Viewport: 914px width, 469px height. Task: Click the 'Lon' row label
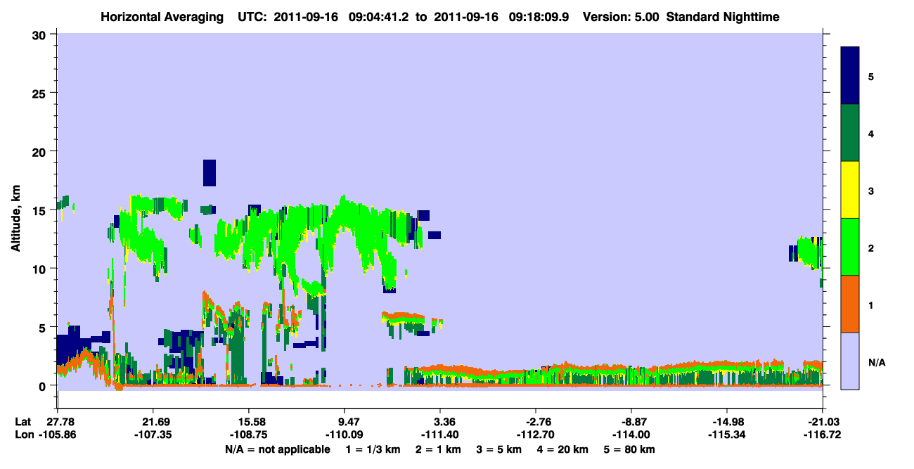click(23, 435)
